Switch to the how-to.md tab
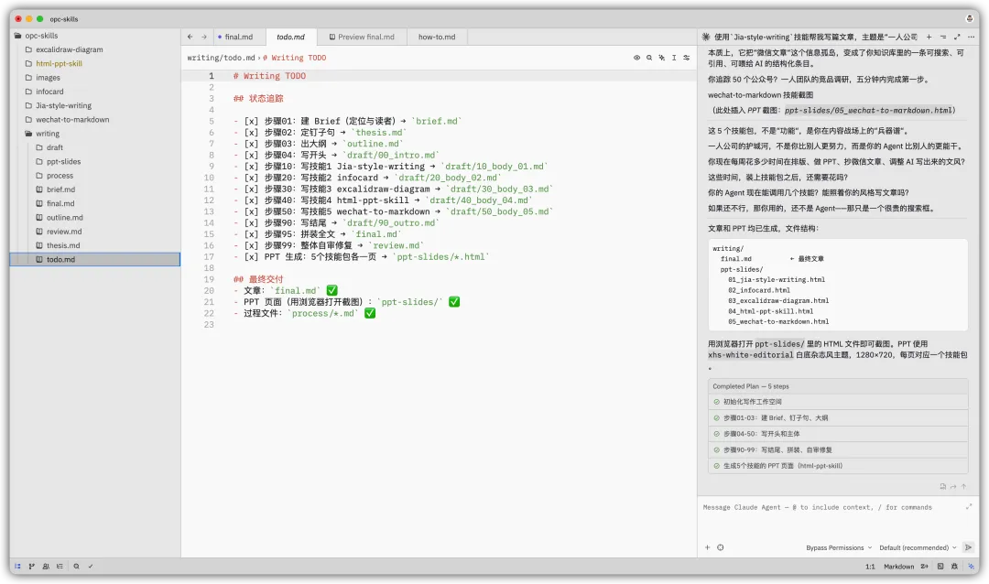The image size is (989, 584). 436,37
